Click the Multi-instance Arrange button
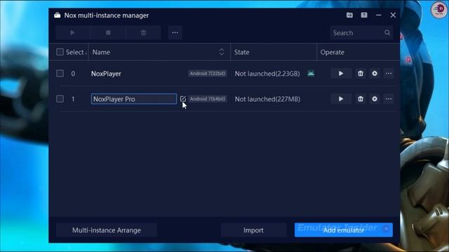Screen dimensions: 449x252 click(x=107, y=230)
